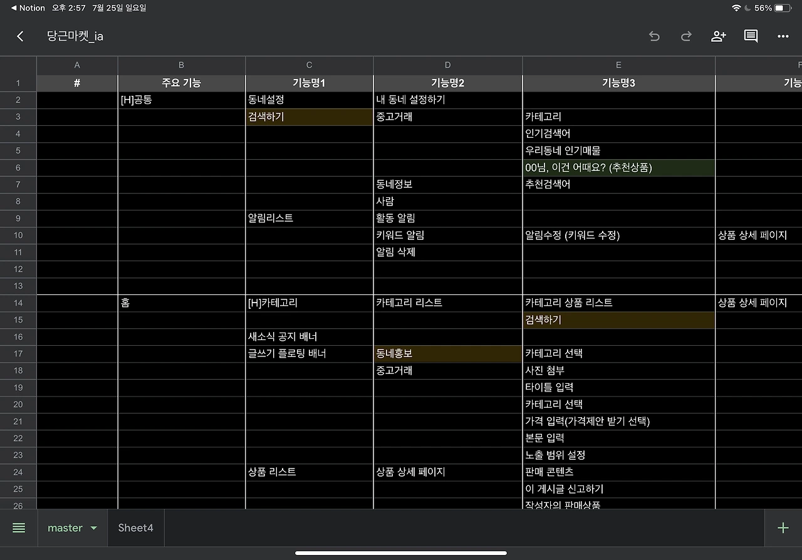Image resolution: width=802 pixels, height=560 pixels.
Task: Select '상품 상세 페이지' cell in row 10
Action: point(759,236)
